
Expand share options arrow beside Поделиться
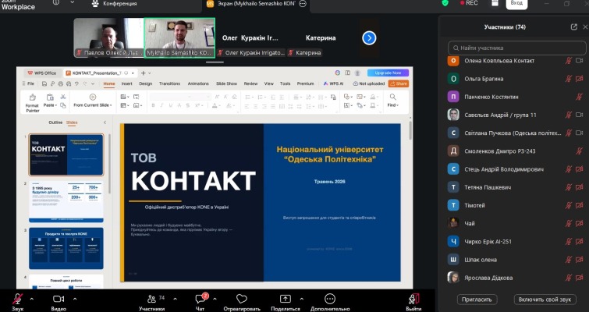[x=302, y=300]
